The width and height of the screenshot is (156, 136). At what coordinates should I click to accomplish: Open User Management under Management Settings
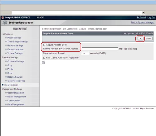point(16,93)
